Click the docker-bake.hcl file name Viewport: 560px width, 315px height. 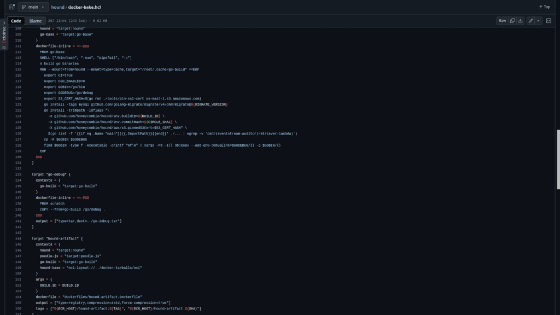84,7
